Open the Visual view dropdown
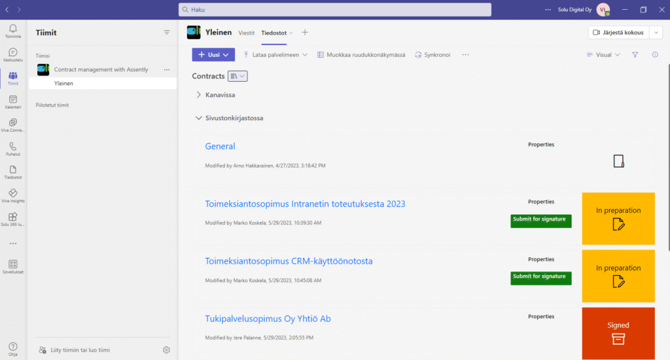Image resolution: width=670 pixels, height=360 pixels. 603,55
